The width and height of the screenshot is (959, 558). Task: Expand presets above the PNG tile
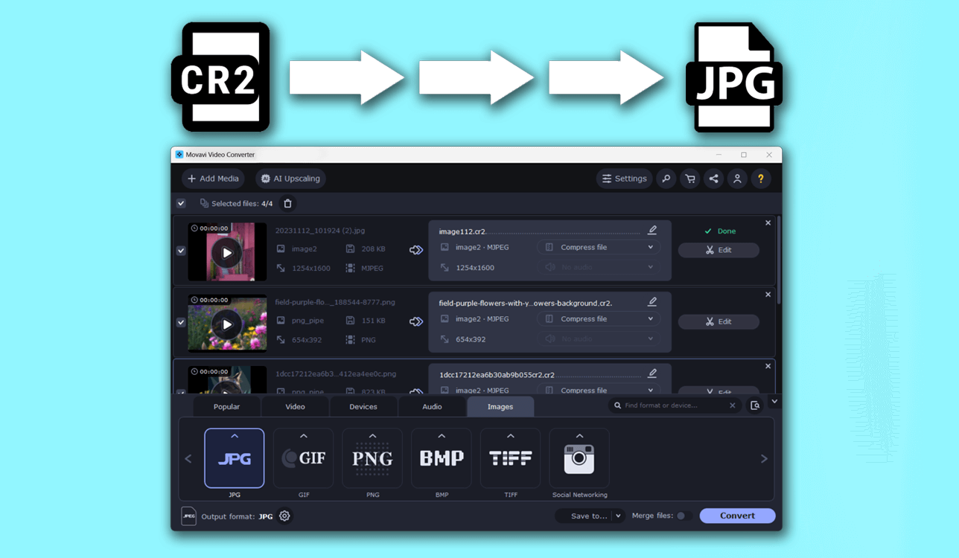372,436
